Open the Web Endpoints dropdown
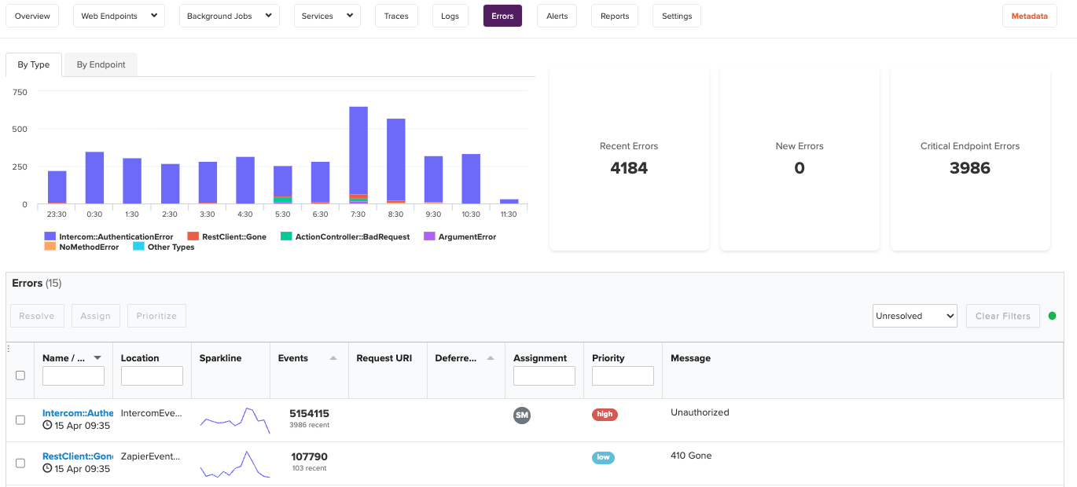The image size is (1077, 487). [119, 15]
